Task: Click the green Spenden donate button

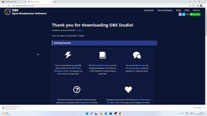Action: point(195,14)
